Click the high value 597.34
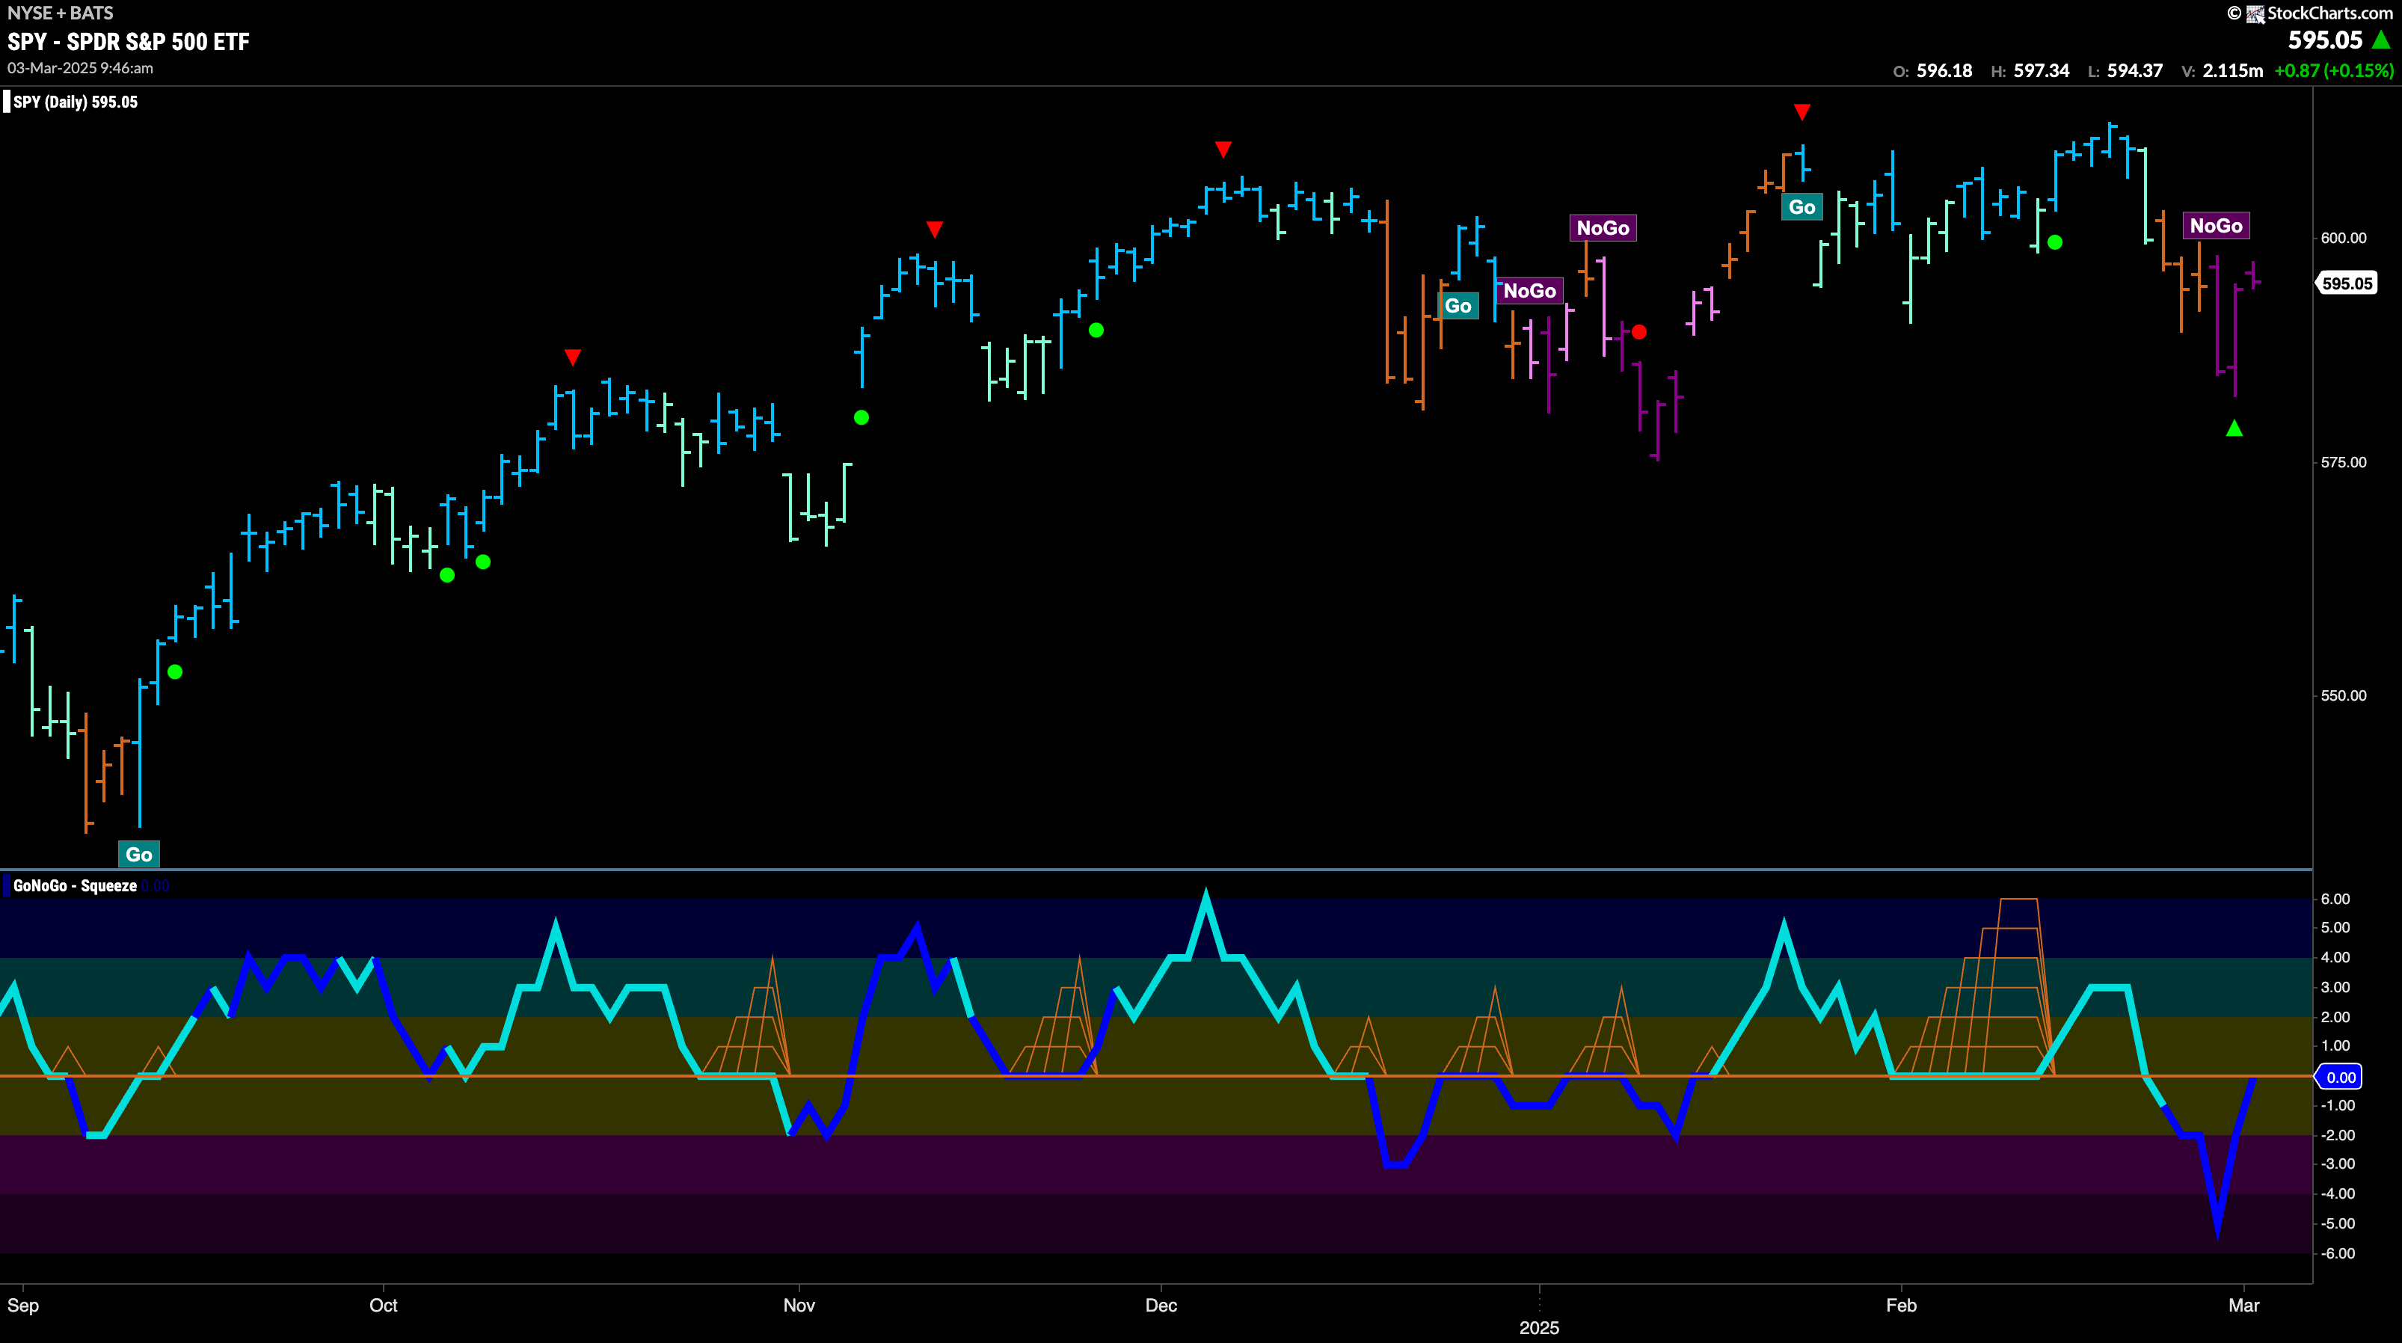The height and width of the screenshot is (1343, 2402). point(2041,71)
